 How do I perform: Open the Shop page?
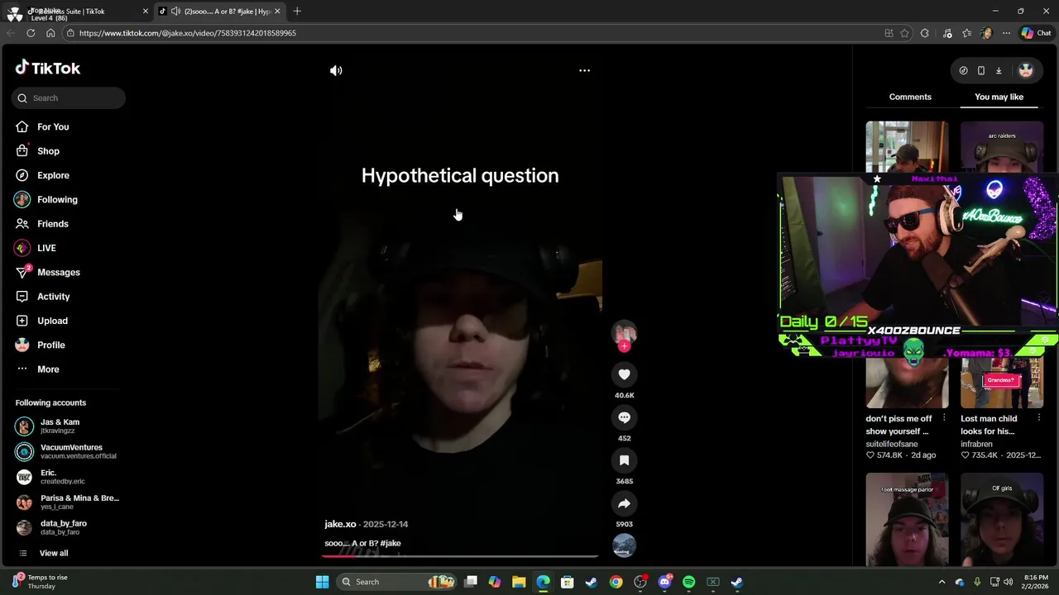[x=48, y=151]
